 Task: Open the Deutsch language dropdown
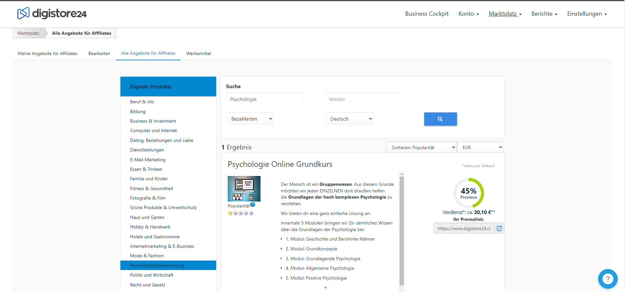(349, 119)
